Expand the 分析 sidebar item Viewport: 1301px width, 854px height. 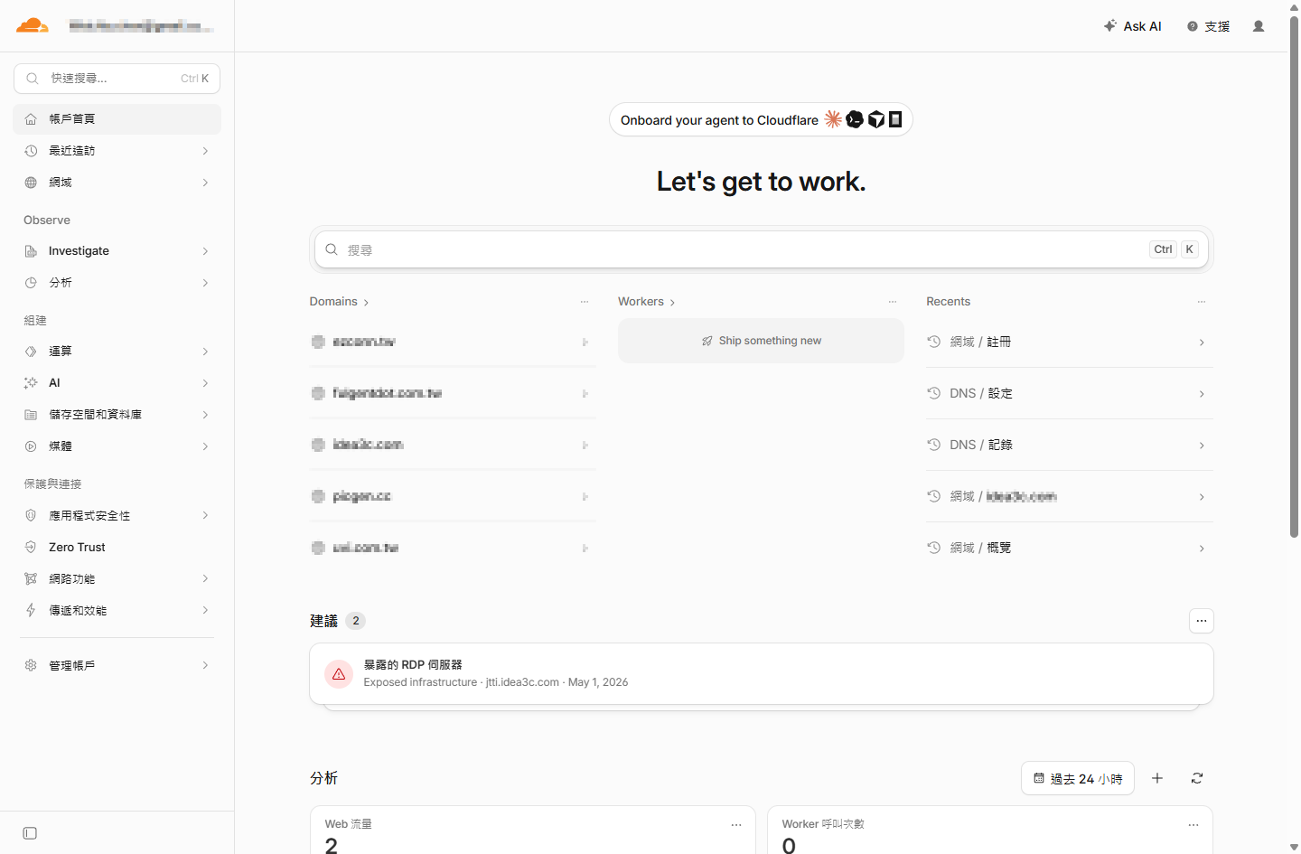(117, 283)
